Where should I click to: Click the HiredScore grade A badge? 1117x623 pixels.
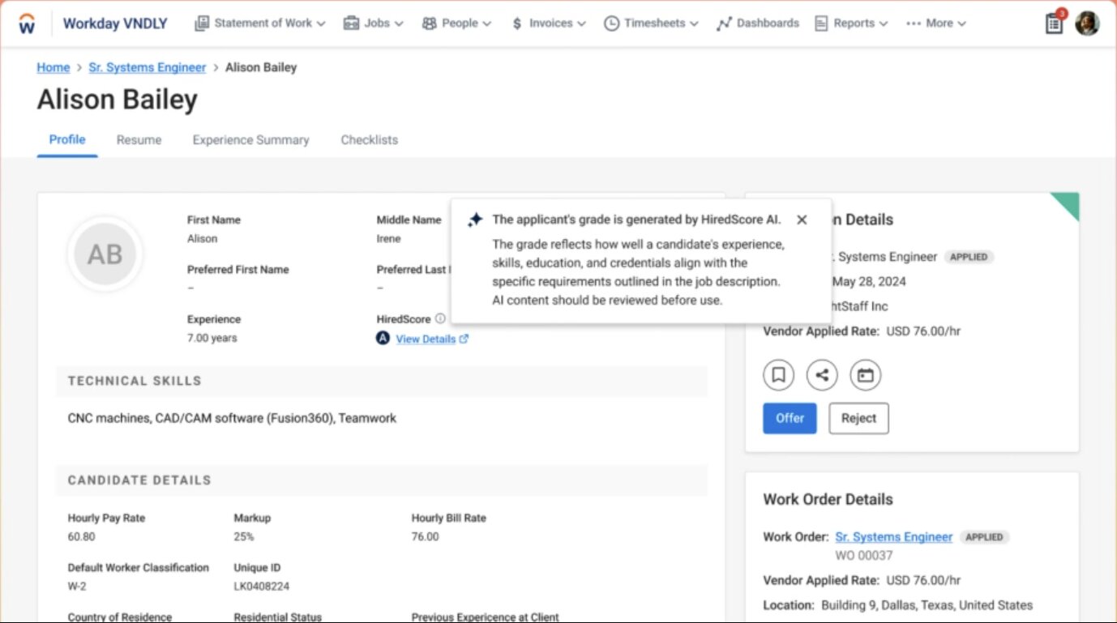pos(383,339)
